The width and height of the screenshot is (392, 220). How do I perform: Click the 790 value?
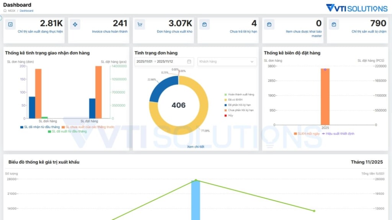(x=378, y=23)
